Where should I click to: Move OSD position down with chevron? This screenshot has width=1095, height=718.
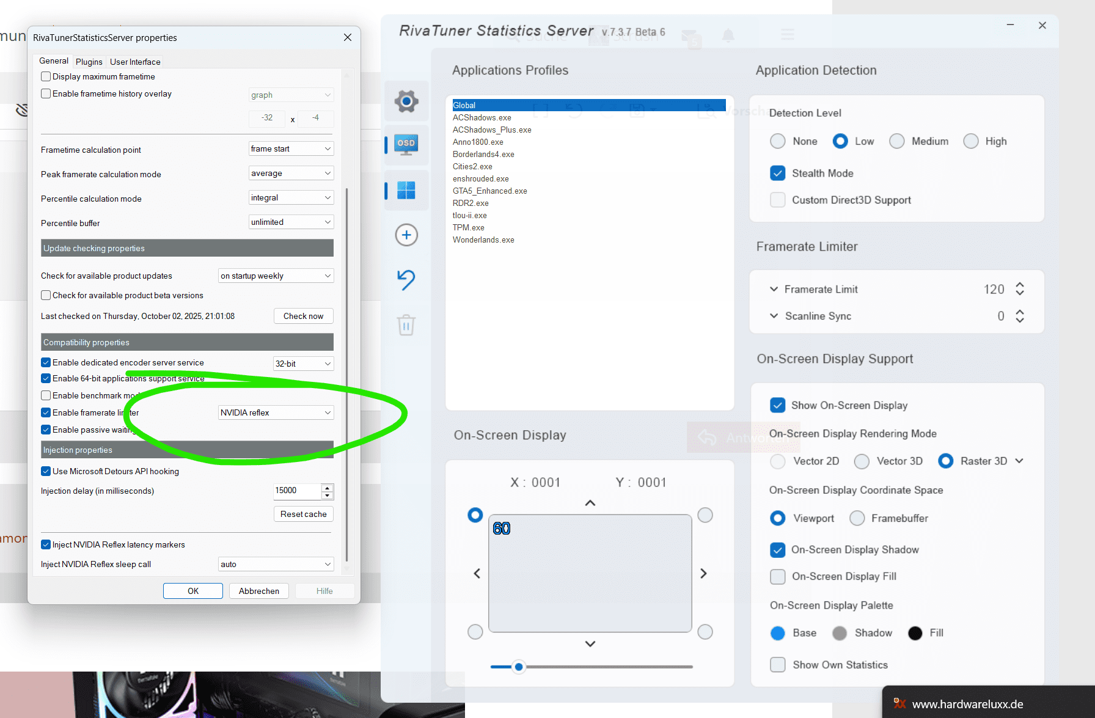pyautogui.click(x=590, y=643)
